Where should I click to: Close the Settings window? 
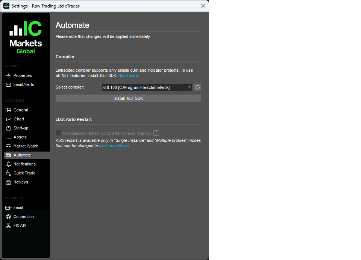(203, 6)
